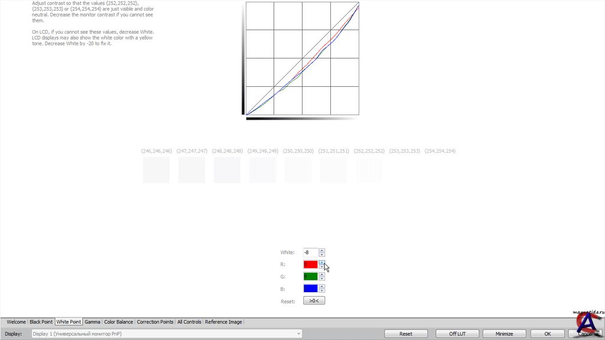Open the Correction Points tab
This screenshot has width=605, height=340.
coord(155,322)
